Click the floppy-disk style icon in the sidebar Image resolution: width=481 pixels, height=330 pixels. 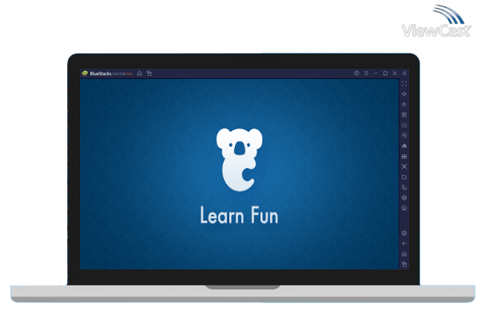click(x=404, y=156)
